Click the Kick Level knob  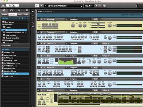coord(110,84)
